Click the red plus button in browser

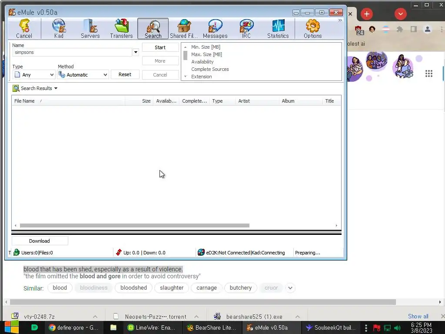point(367,14)
